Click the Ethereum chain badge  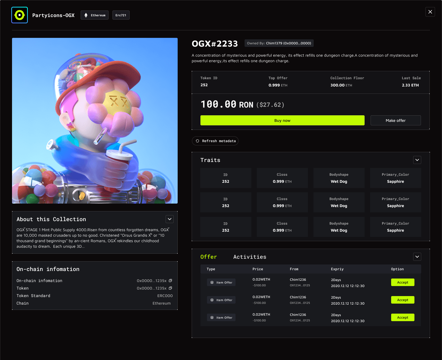[x=94, y=15]
